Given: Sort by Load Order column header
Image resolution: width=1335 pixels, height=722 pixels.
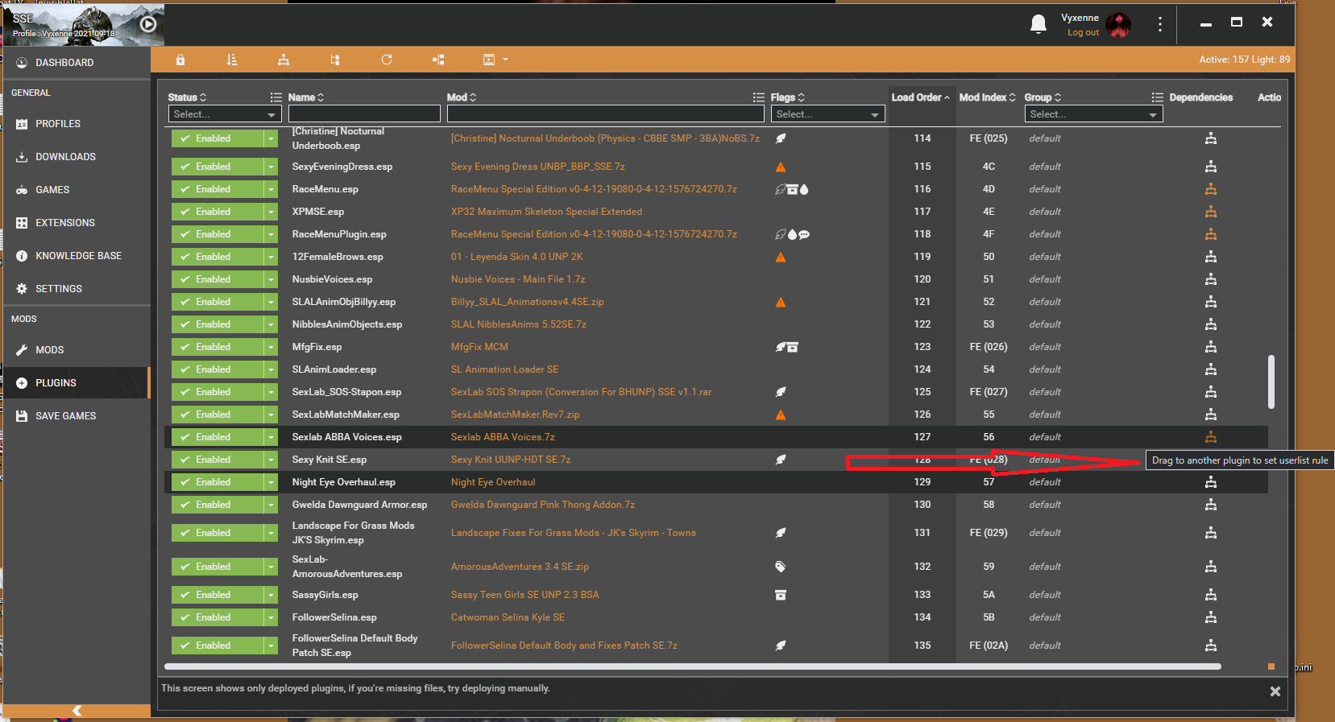Looking at the screenshot, I should coord(920,97).
